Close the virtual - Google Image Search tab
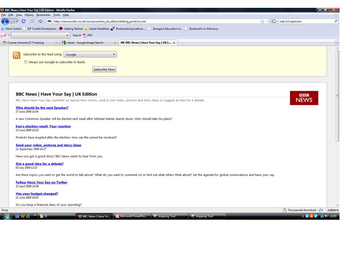The image size is (342, 256). 115,43
